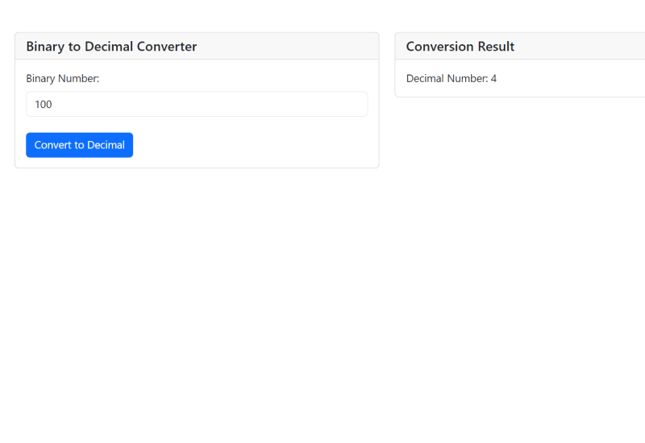Click the word "Number:" in the input label
Viewport: 645px width, 443px height.
click(79, 78)
